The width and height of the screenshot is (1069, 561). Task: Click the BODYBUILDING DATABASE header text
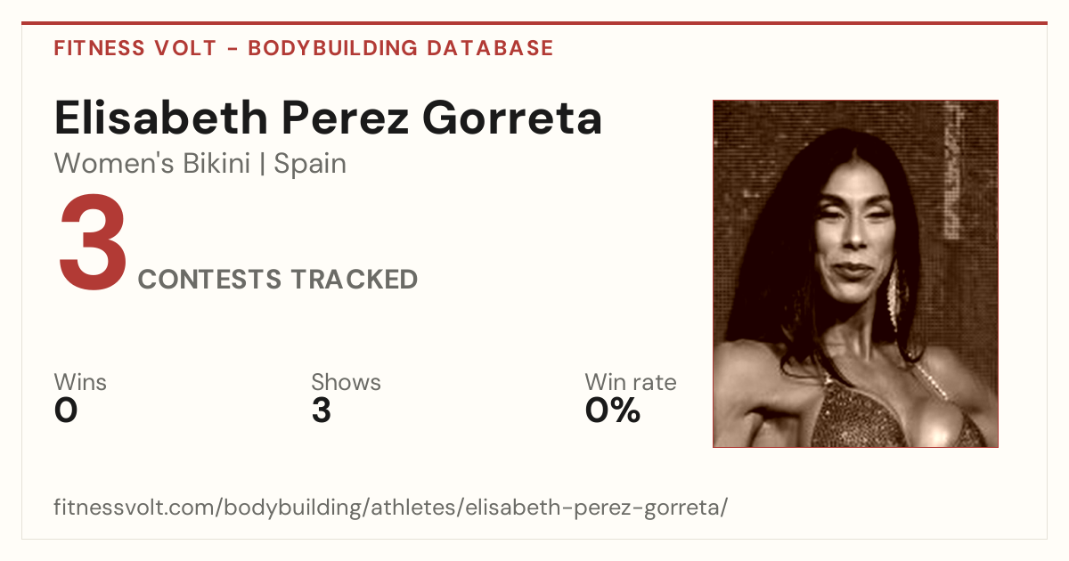click(x=401, y=48)
